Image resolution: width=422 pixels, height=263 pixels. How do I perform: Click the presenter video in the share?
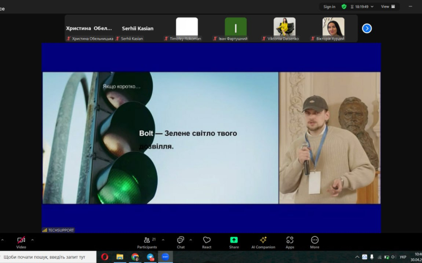click(330, 138)
